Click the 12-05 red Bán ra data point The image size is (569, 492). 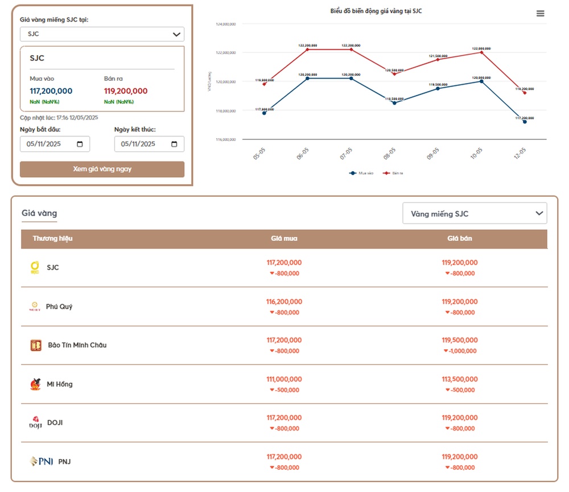tap(525, 93)
